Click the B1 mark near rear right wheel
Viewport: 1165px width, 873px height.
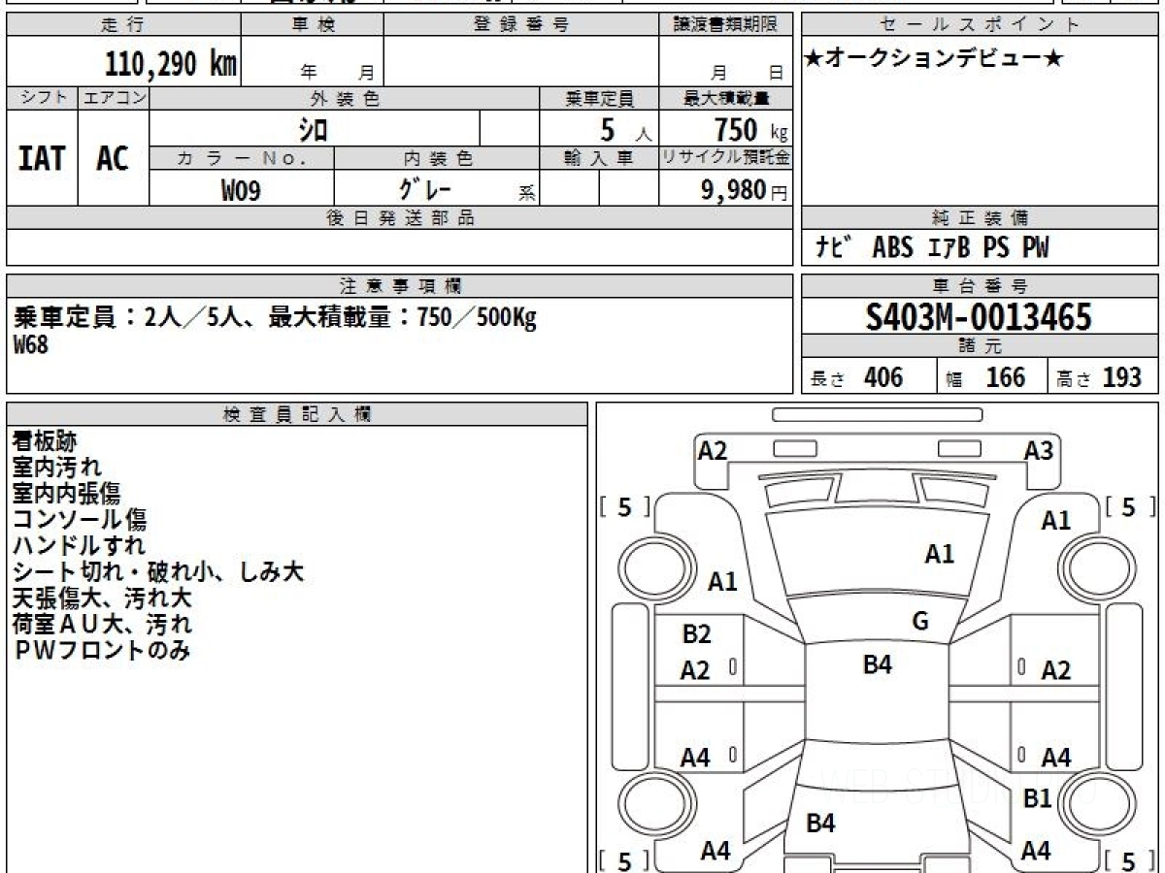(x=1038, y=798)
